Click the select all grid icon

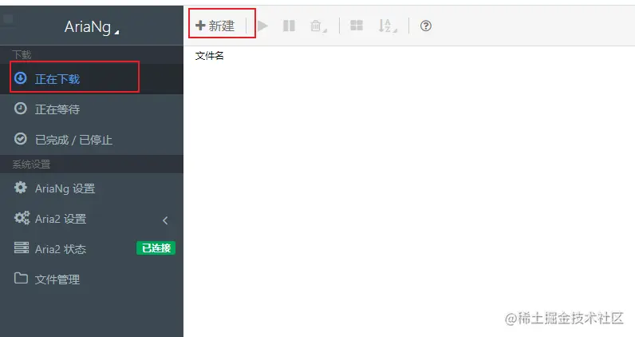[357, 26]
